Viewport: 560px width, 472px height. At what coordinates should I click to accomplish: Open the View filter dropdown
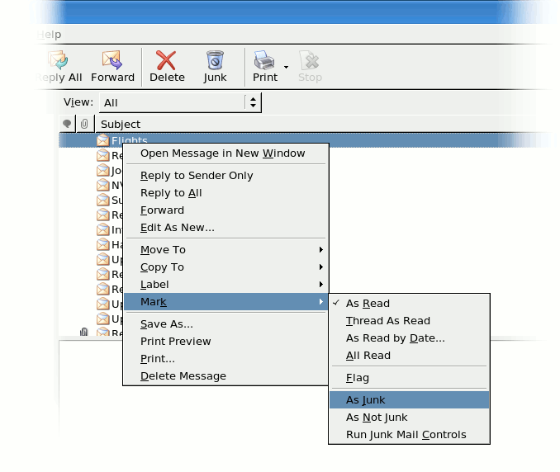[x=180, y=102]
